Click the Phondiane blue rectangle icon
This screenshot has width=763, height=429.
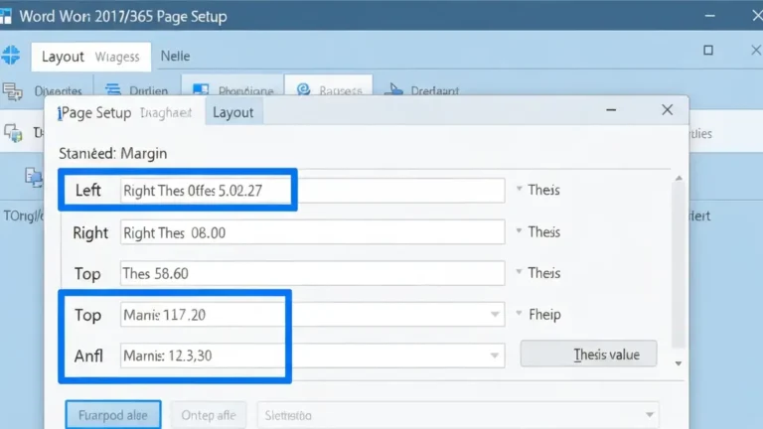201,89
